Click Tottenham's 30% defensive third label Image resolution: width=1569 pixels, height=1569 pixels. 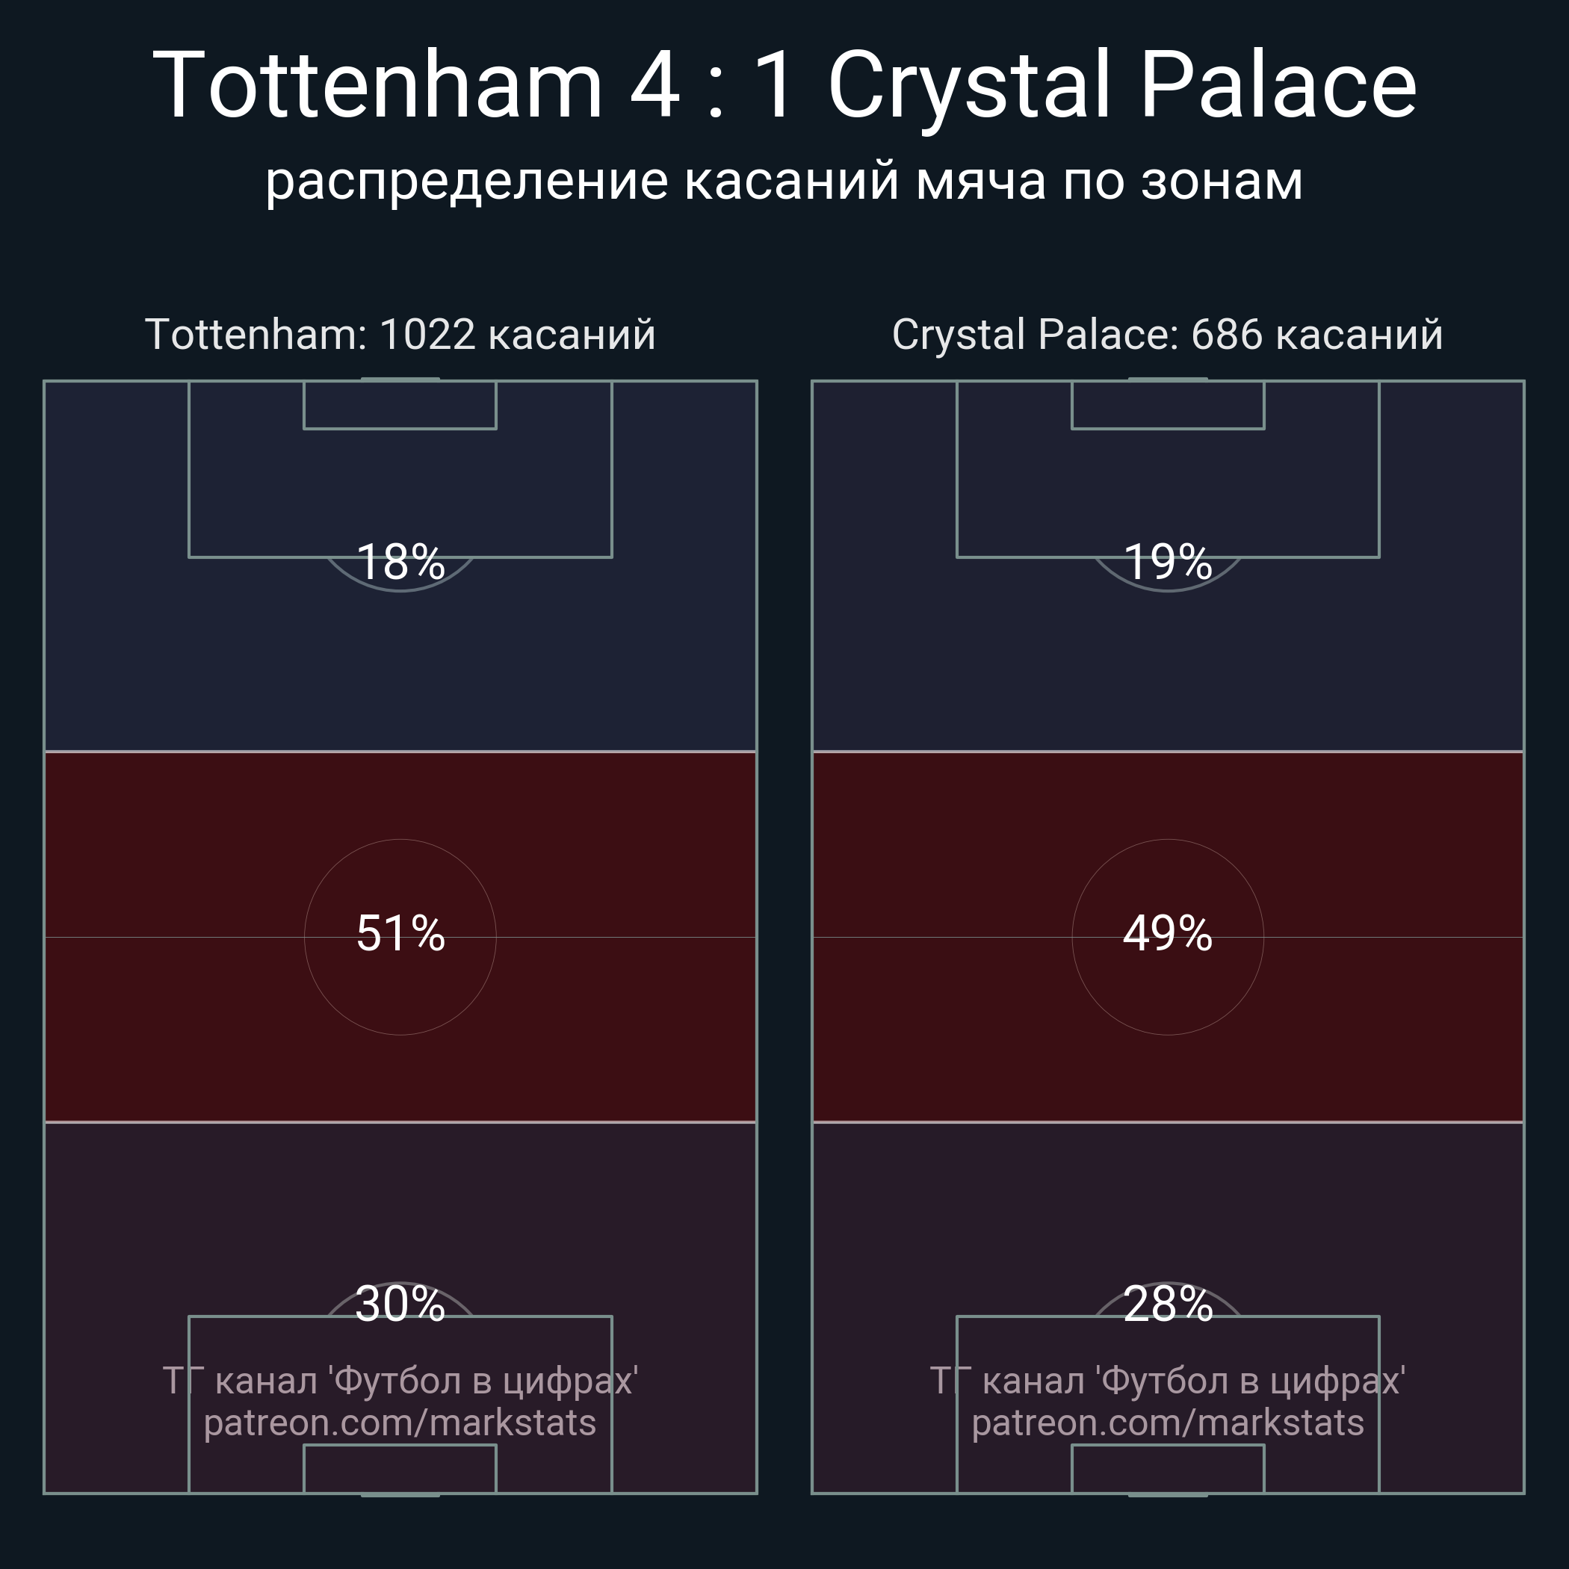(x=400, y=1304)
